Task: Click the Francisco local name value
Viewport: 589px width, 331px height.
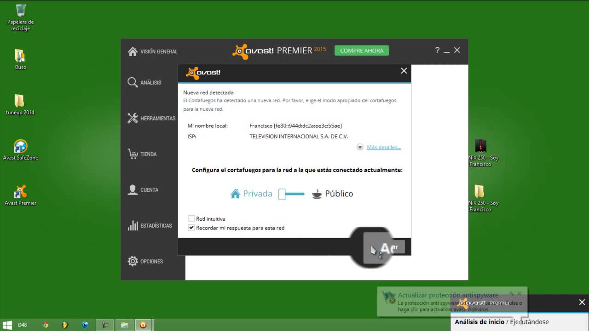Action: click(x=295, y=126)
